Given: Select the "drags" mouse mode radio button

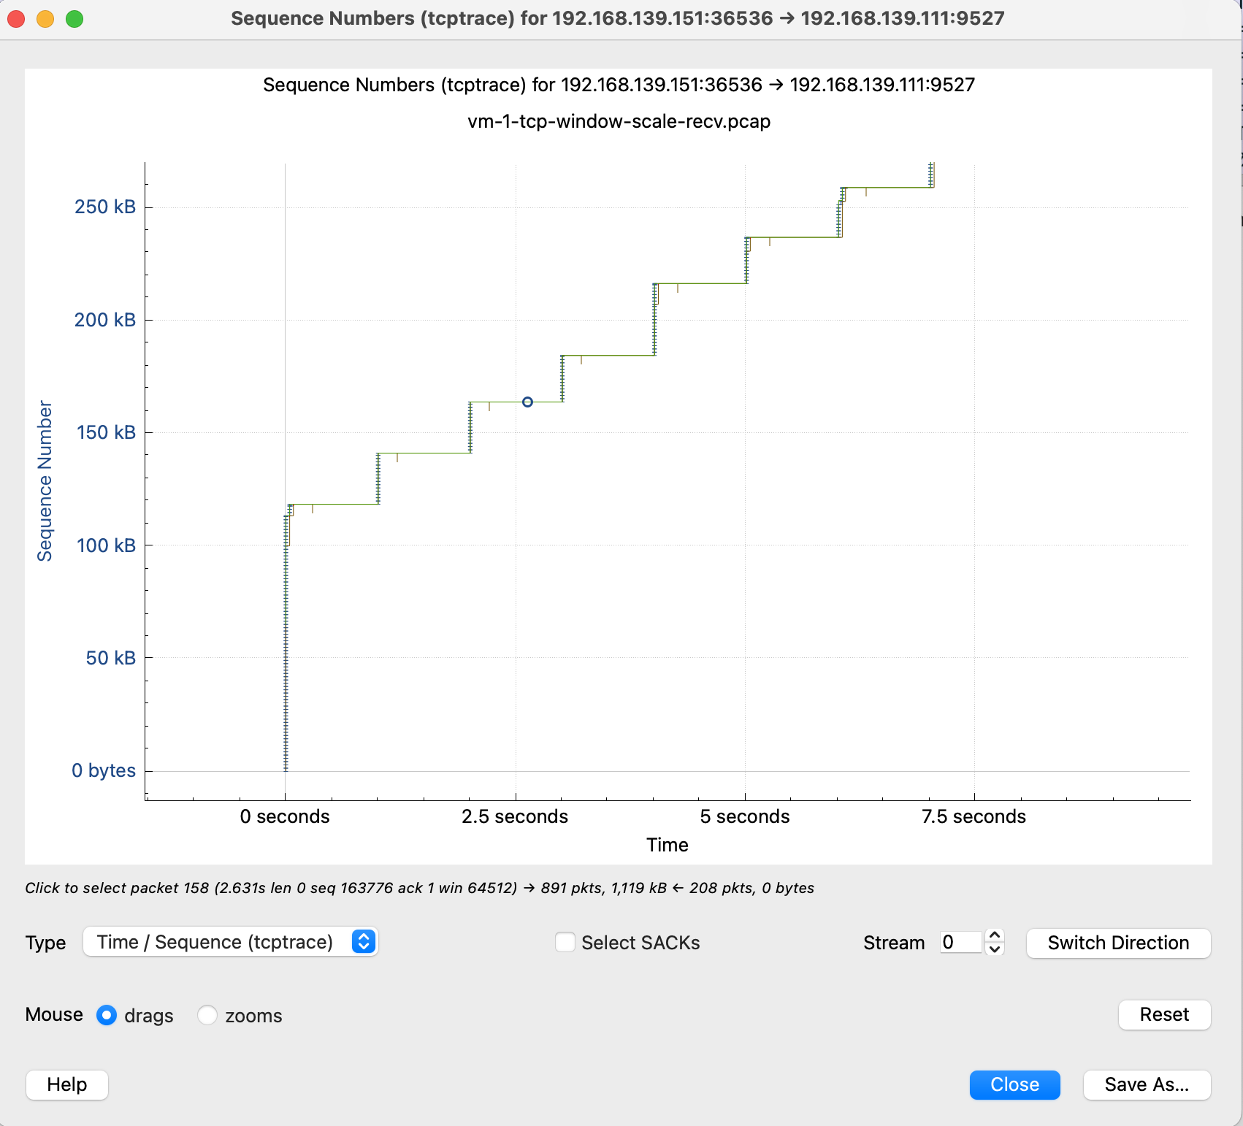Looking at the screenshot, I should tap(107, 1015).
